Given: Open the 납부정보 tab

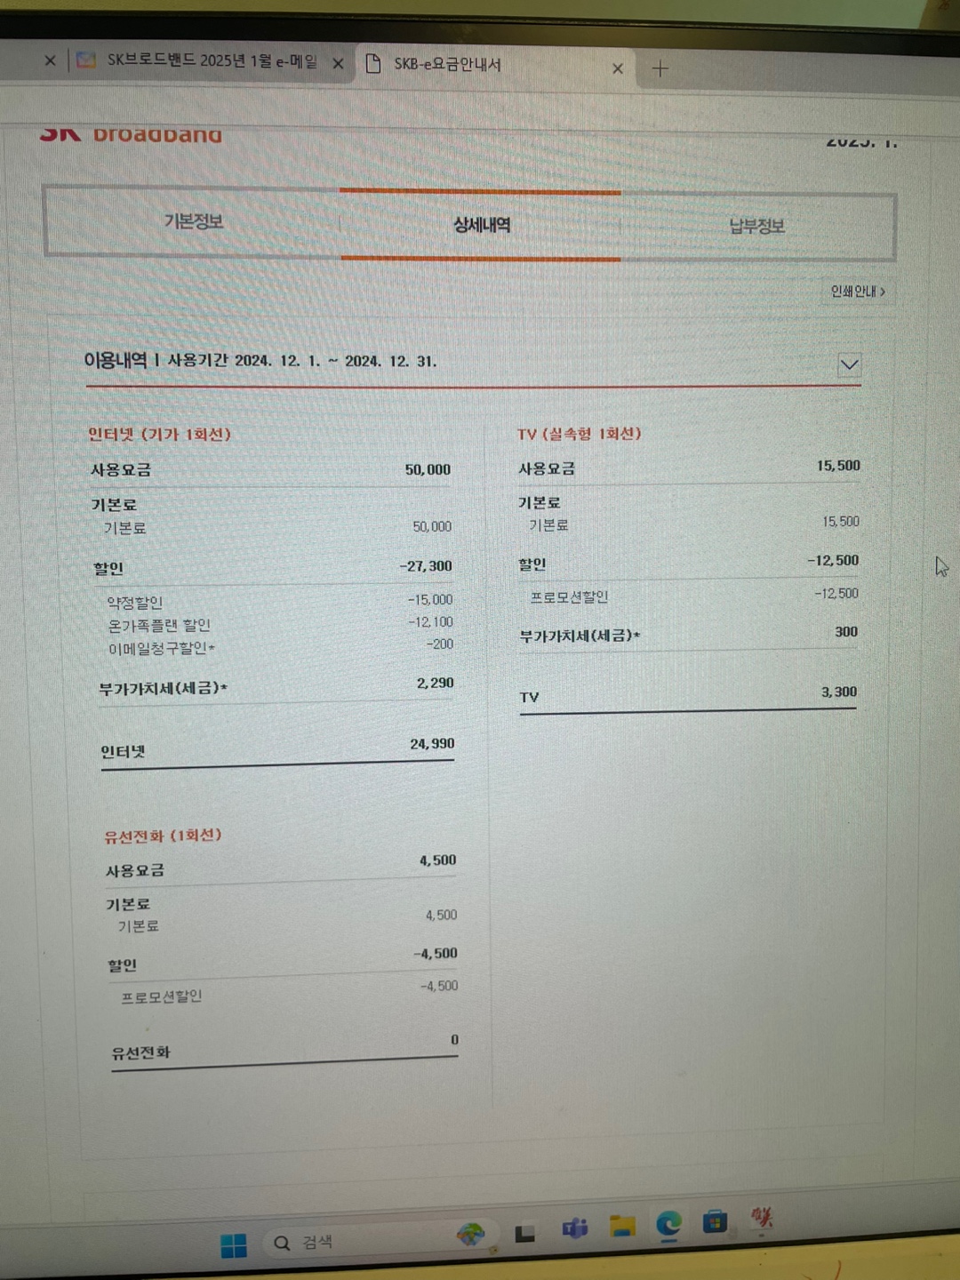Looking at the screenshot, I should (x=756, y=227).
